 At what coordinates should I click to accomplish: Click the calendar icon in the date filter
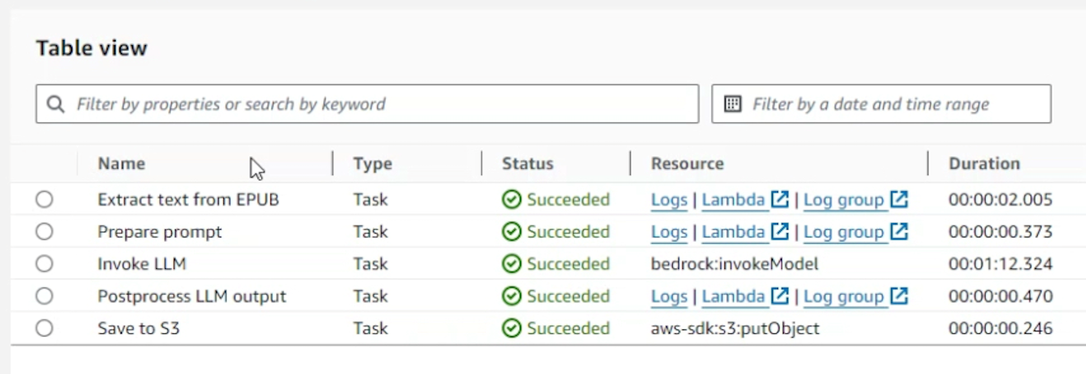[733, 104]
